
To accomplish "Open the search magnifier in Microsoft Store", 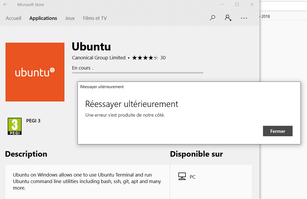I will pos(212,18).
